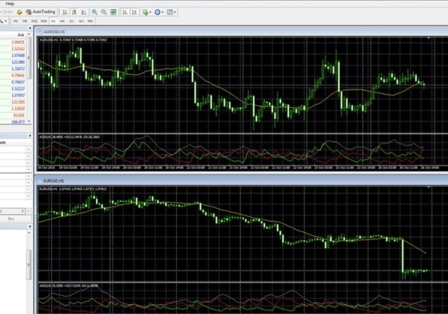The width and height of the screenshot is (448, 314).
Task: Click the Buy button
Action: tap(11, 219)
